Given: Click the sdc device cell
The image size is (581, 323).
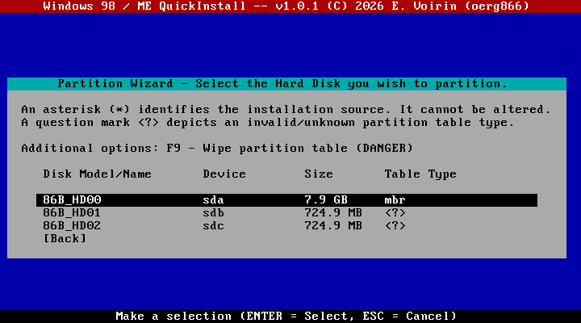Looking at the screenshot, I should (213, 226).
